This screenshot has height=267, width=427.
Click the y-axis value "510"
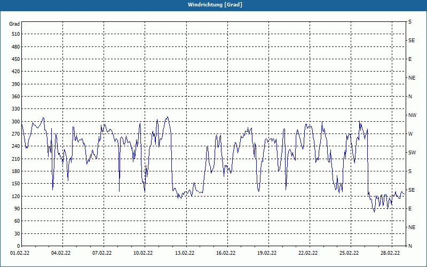(x=16, y=34)
